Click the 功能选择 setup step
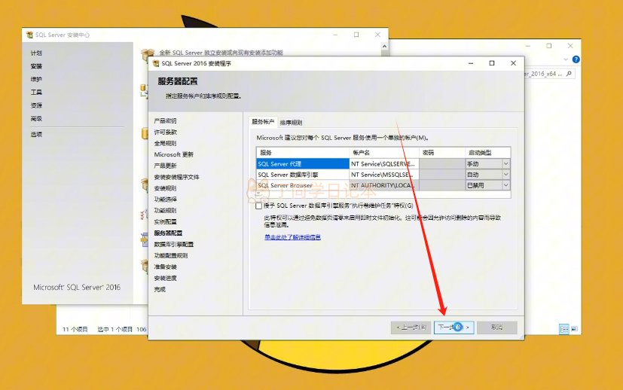 [165, 199]
